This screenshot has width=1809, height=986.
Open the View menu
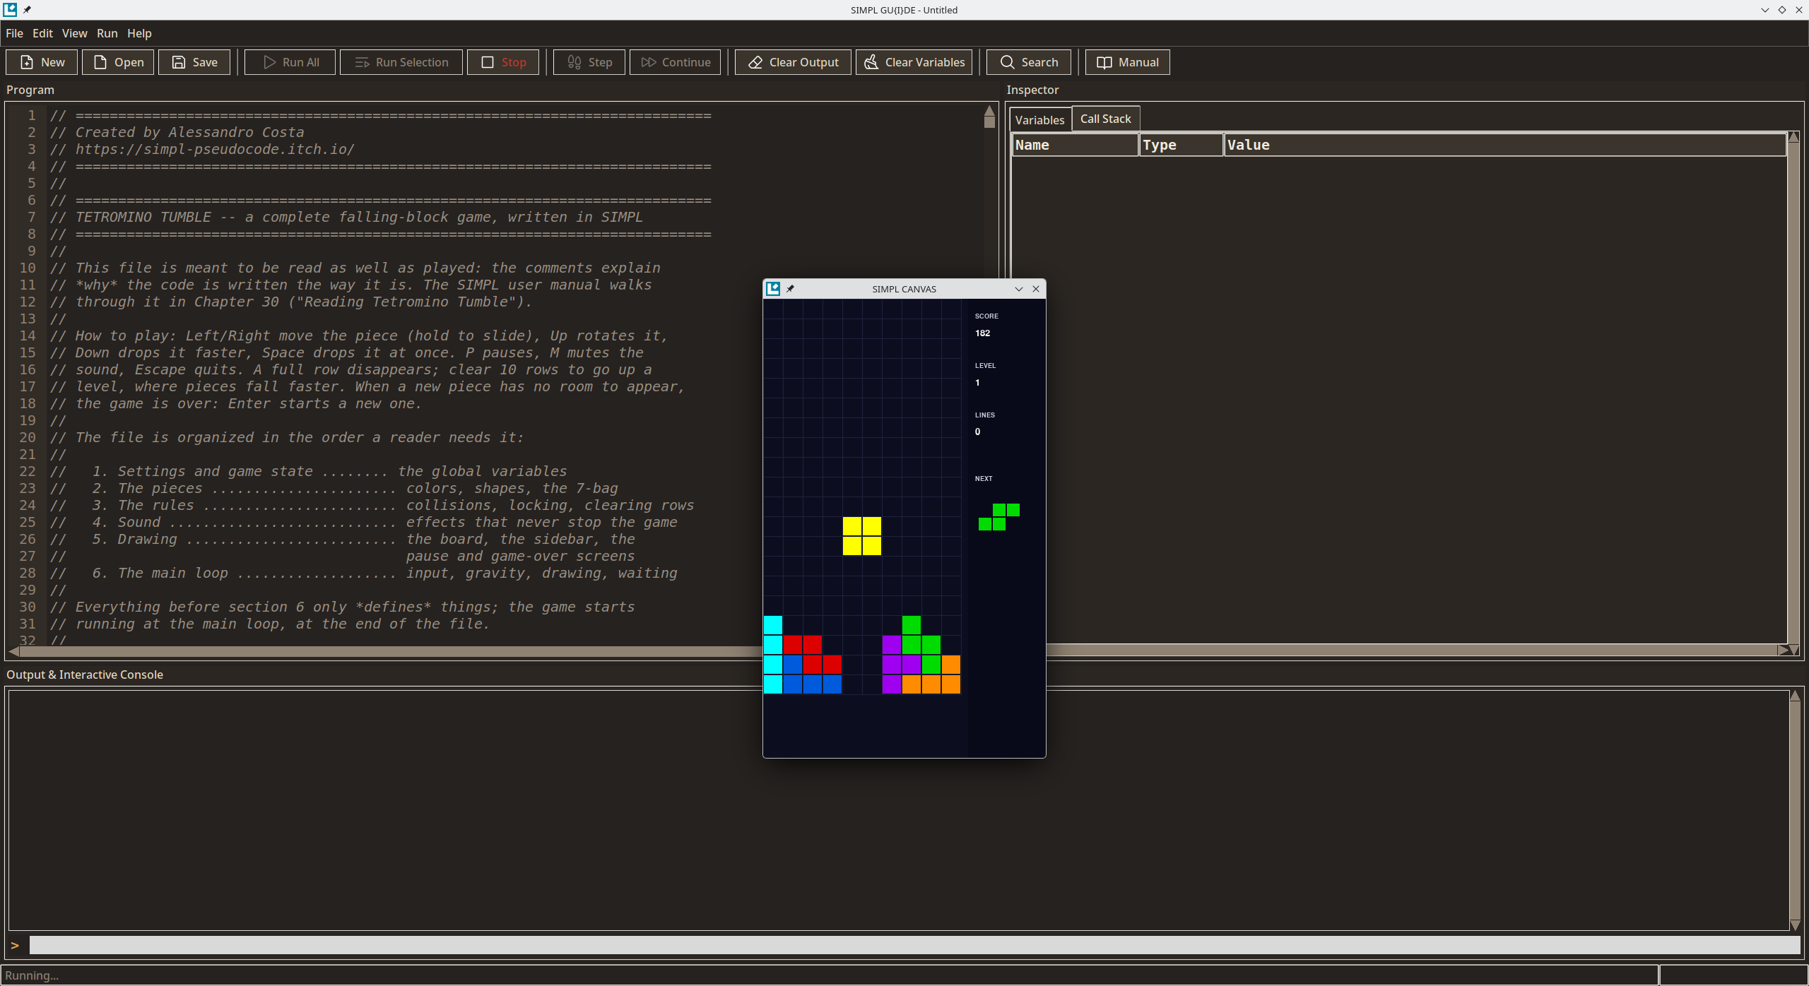coord(74,33)
